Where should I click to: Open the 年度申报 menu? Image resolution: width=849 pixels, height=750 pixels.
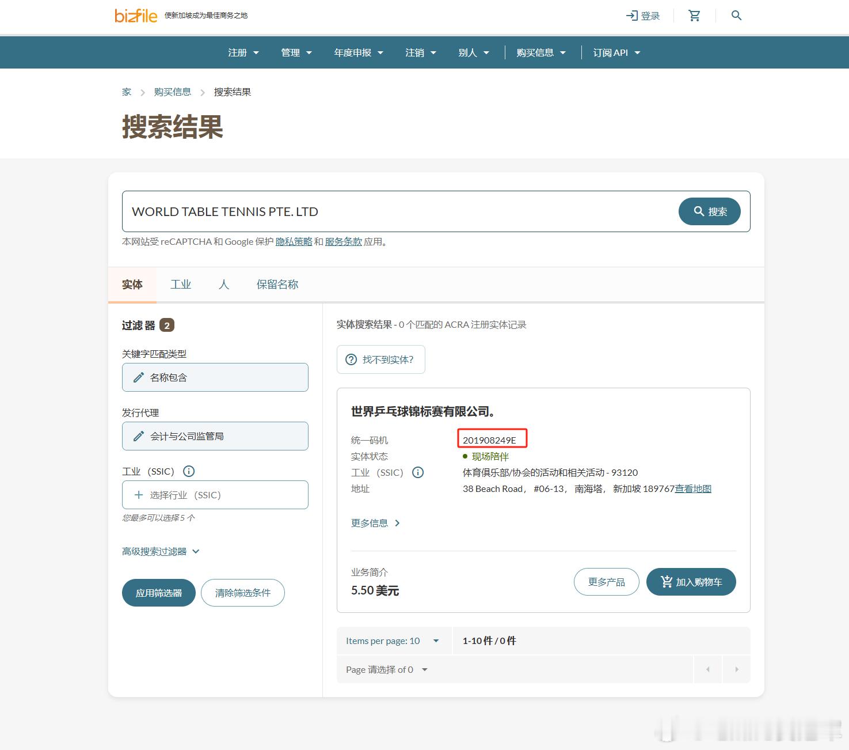pos(359,52)
